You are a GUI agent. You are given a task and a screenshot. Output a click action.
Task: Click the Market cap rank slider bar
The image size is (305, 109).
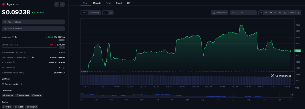(x=30, y=40)
